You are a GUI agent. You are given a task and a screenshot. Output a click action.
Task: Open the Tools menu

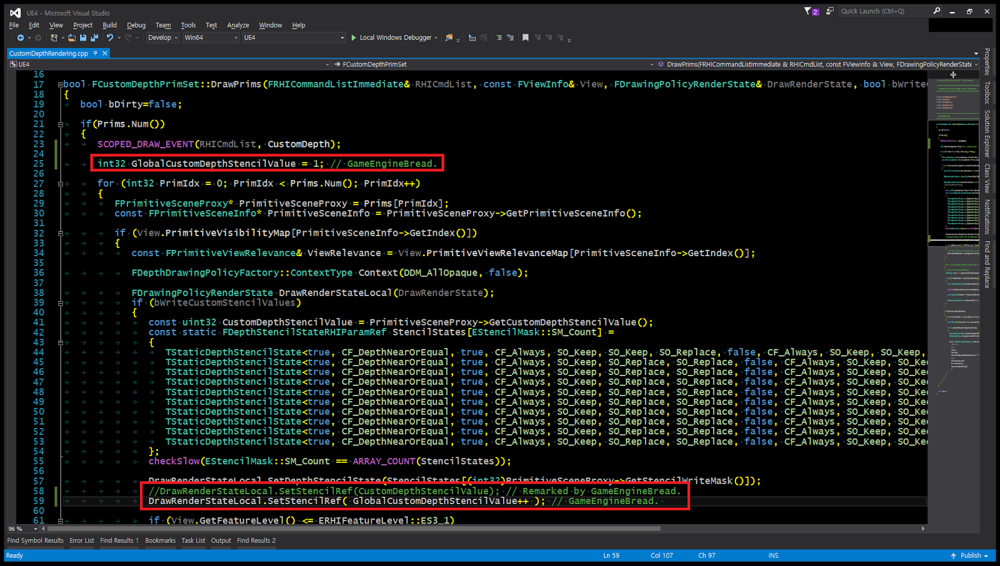click(188, 25)
